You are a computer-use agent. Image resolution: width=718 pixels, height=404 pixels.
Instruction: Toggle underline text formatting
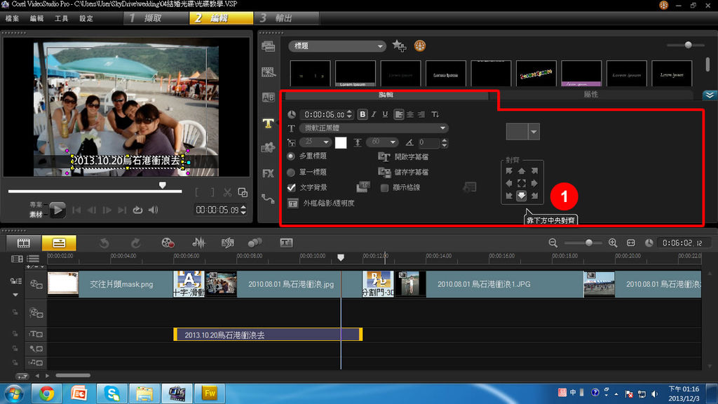[x=385, y=114]
